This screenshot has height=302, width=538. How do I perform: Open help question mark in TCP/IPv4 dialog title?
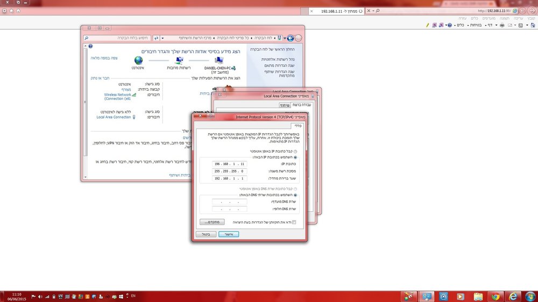tap(211, 116)
